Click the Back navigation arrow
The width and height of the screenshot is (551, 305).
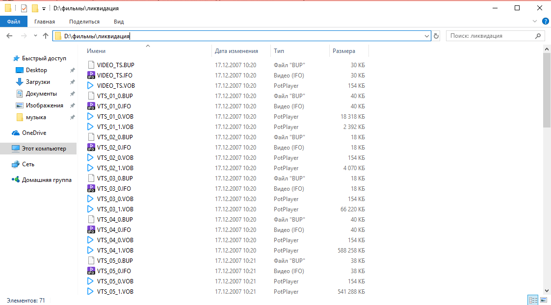(9, 36)
